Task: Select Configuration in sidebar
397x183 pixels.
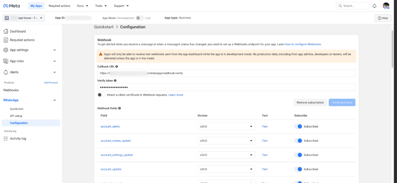Action: click(x=31, y=123)
